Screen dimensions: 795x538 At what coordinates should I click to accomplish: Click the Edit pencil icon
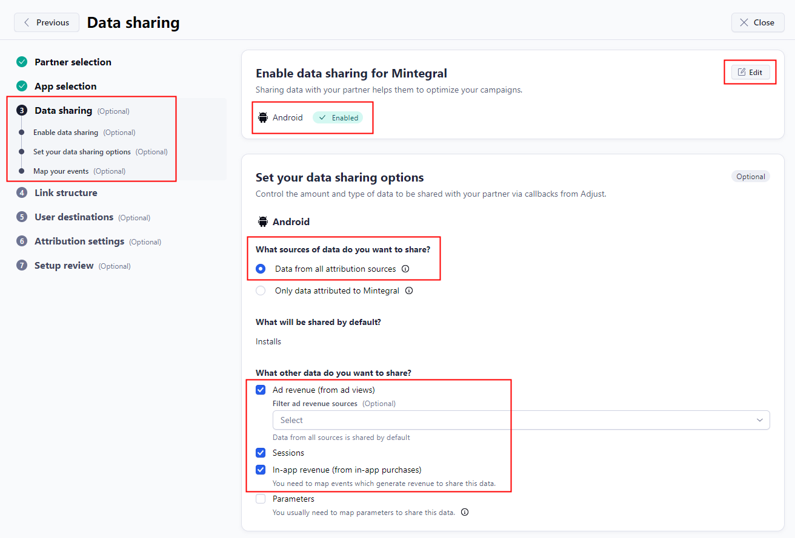[742, 71]
